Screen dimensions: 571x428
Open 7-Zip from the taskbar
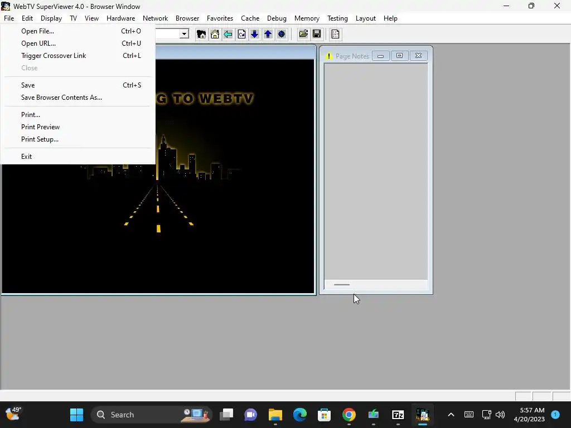pos(398,415)
